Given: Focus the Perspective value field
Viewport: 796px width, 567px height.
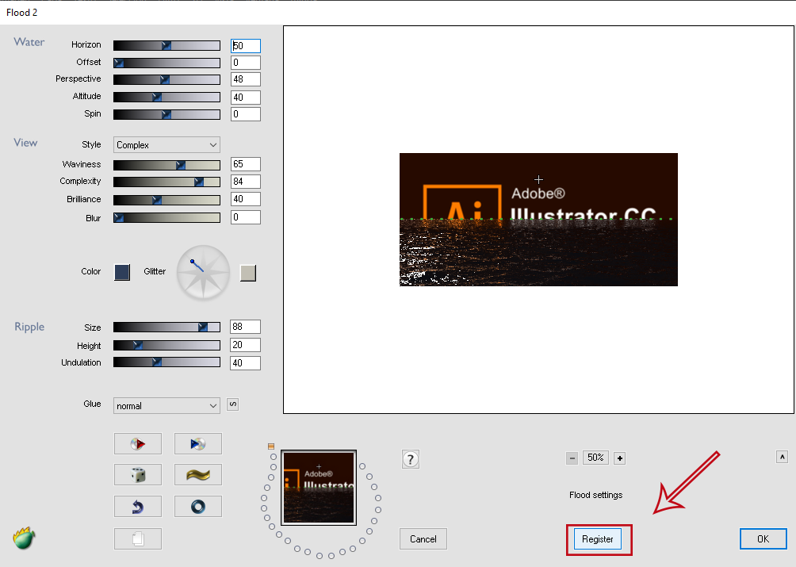Looking at the screenshot, I should (246, 79).
